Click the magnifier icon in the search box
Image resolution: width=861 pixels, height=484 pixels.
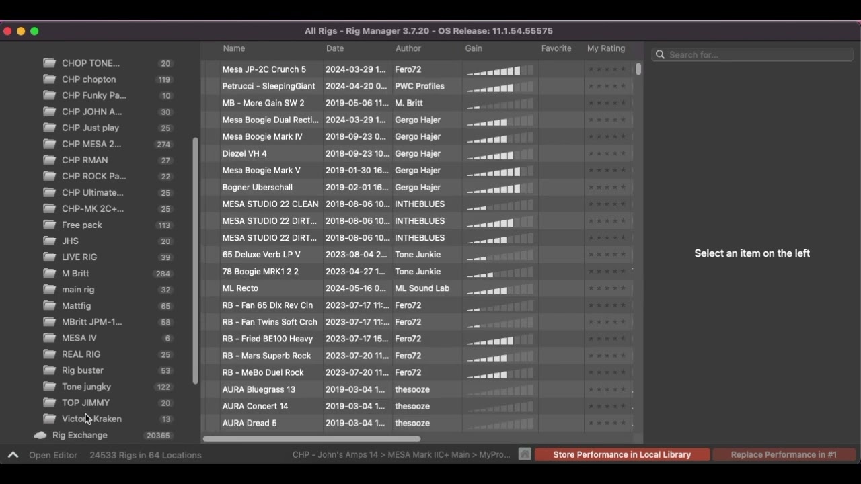coord(661,55)
